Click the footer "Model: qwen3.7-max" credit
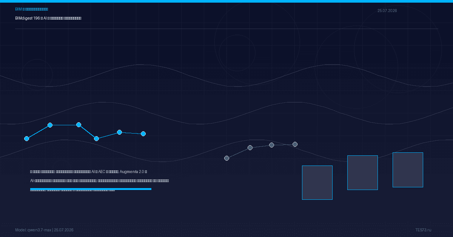The image size is (453, 237). pyautogui.click(x=44, y=230)
